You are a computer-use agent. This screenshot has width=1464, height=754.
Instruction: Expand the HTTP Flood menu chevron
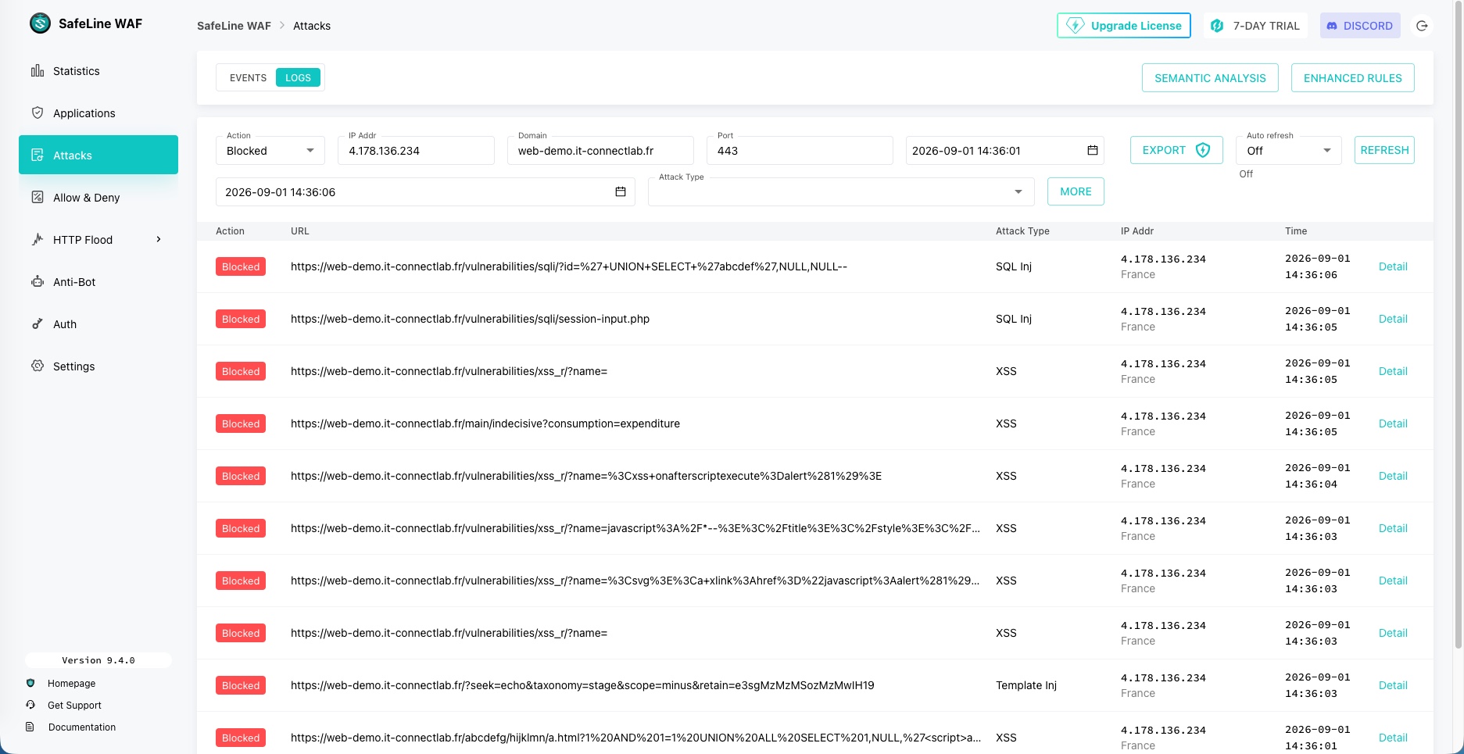tap(159, 240)
